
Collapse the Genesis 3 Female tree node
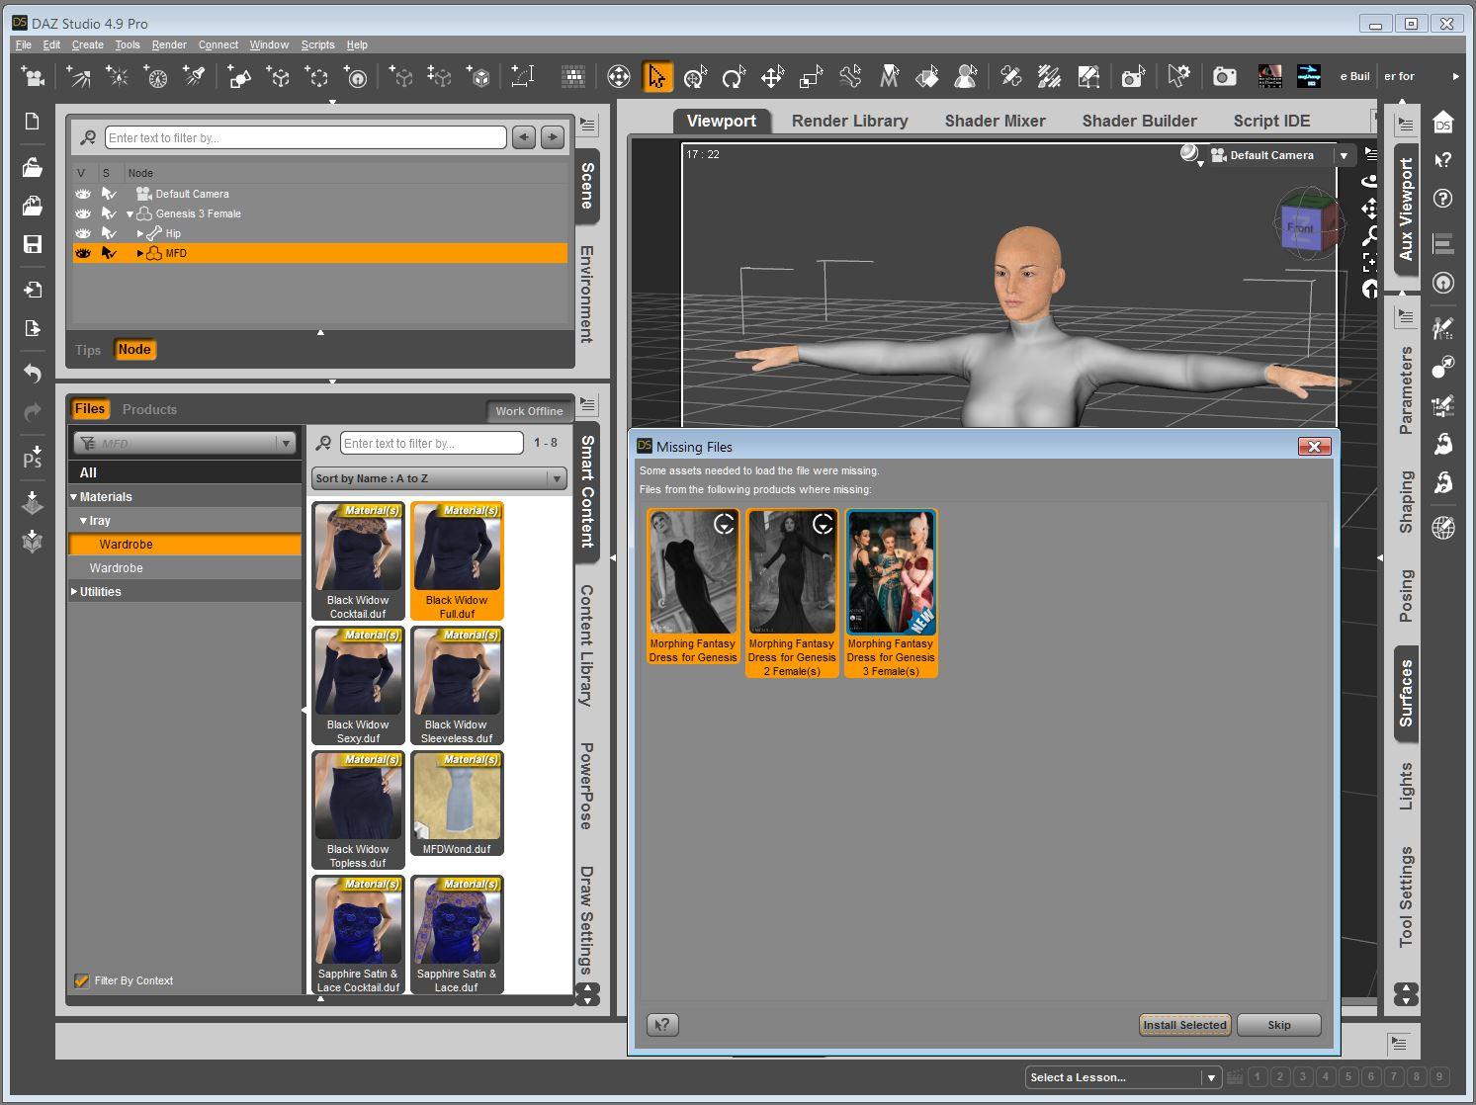130,213
